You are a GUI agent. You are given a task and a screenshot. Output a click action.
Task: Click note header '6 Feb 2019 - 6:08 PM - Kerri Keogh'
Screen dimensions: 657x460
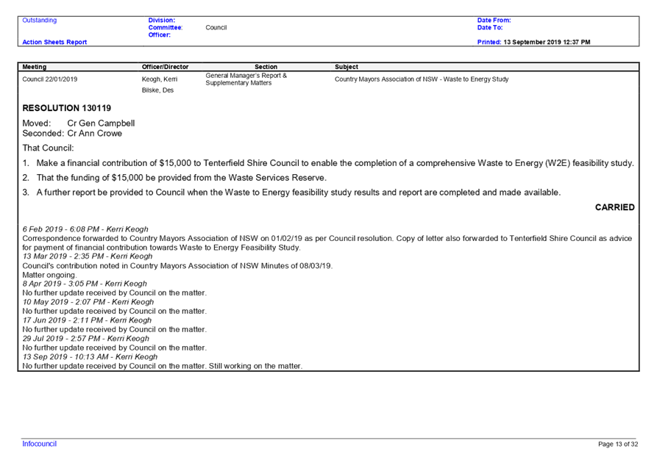[85, 229]
